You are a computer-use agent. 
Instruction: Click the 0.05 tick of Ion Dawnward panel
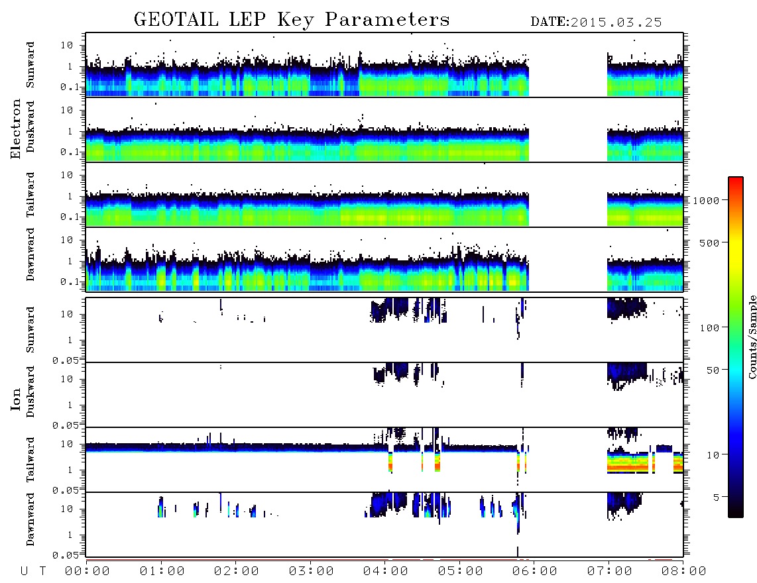[x=65, y=555]
